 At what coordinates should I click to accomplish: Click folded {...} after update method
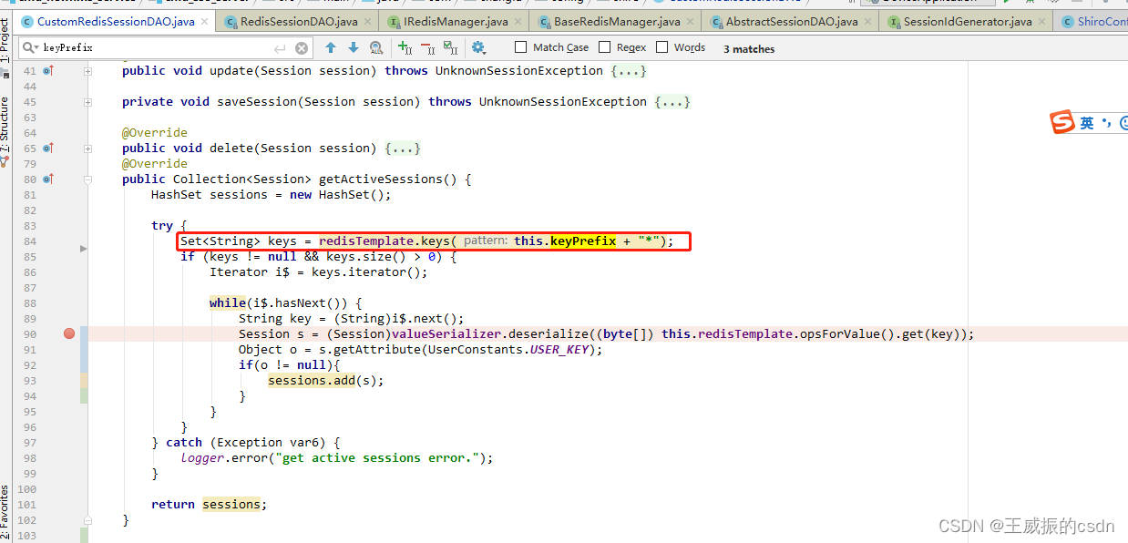pyautogui.click(x=629, y=70)
